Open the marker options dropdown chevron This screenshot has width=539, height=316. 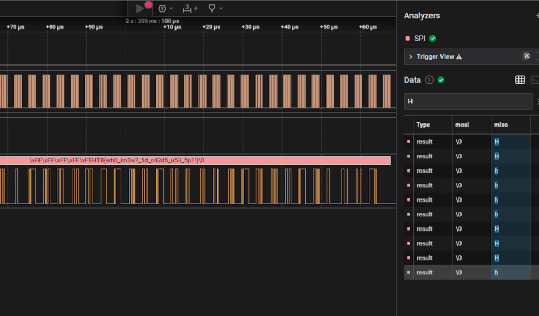[221, 8]
